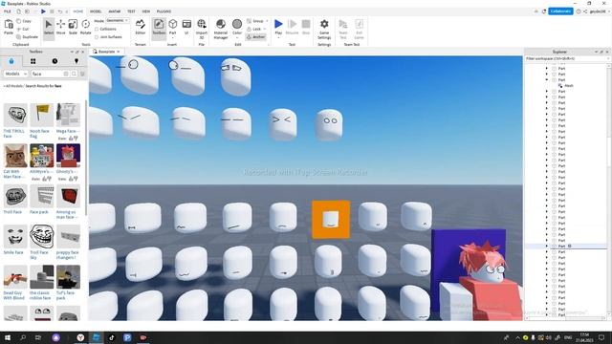The image size is (612, 344).
Task: Open Game Settings
Action: [x=324, y=29]
